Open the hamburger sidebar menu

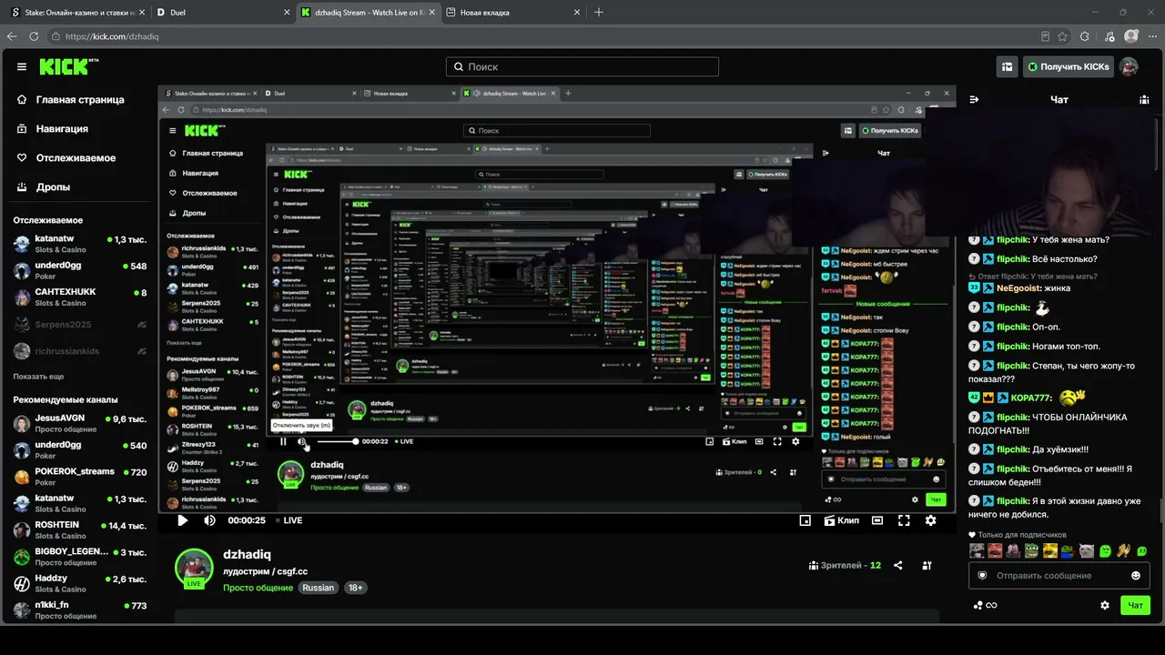pos(22,66)
